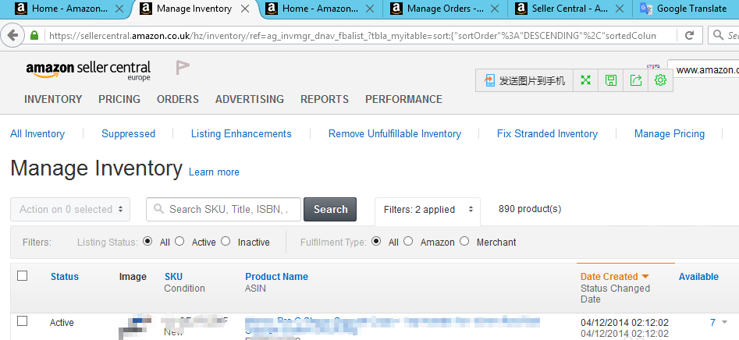
Task: Click the 890 product(s) count text
Action: click(530, 209)
